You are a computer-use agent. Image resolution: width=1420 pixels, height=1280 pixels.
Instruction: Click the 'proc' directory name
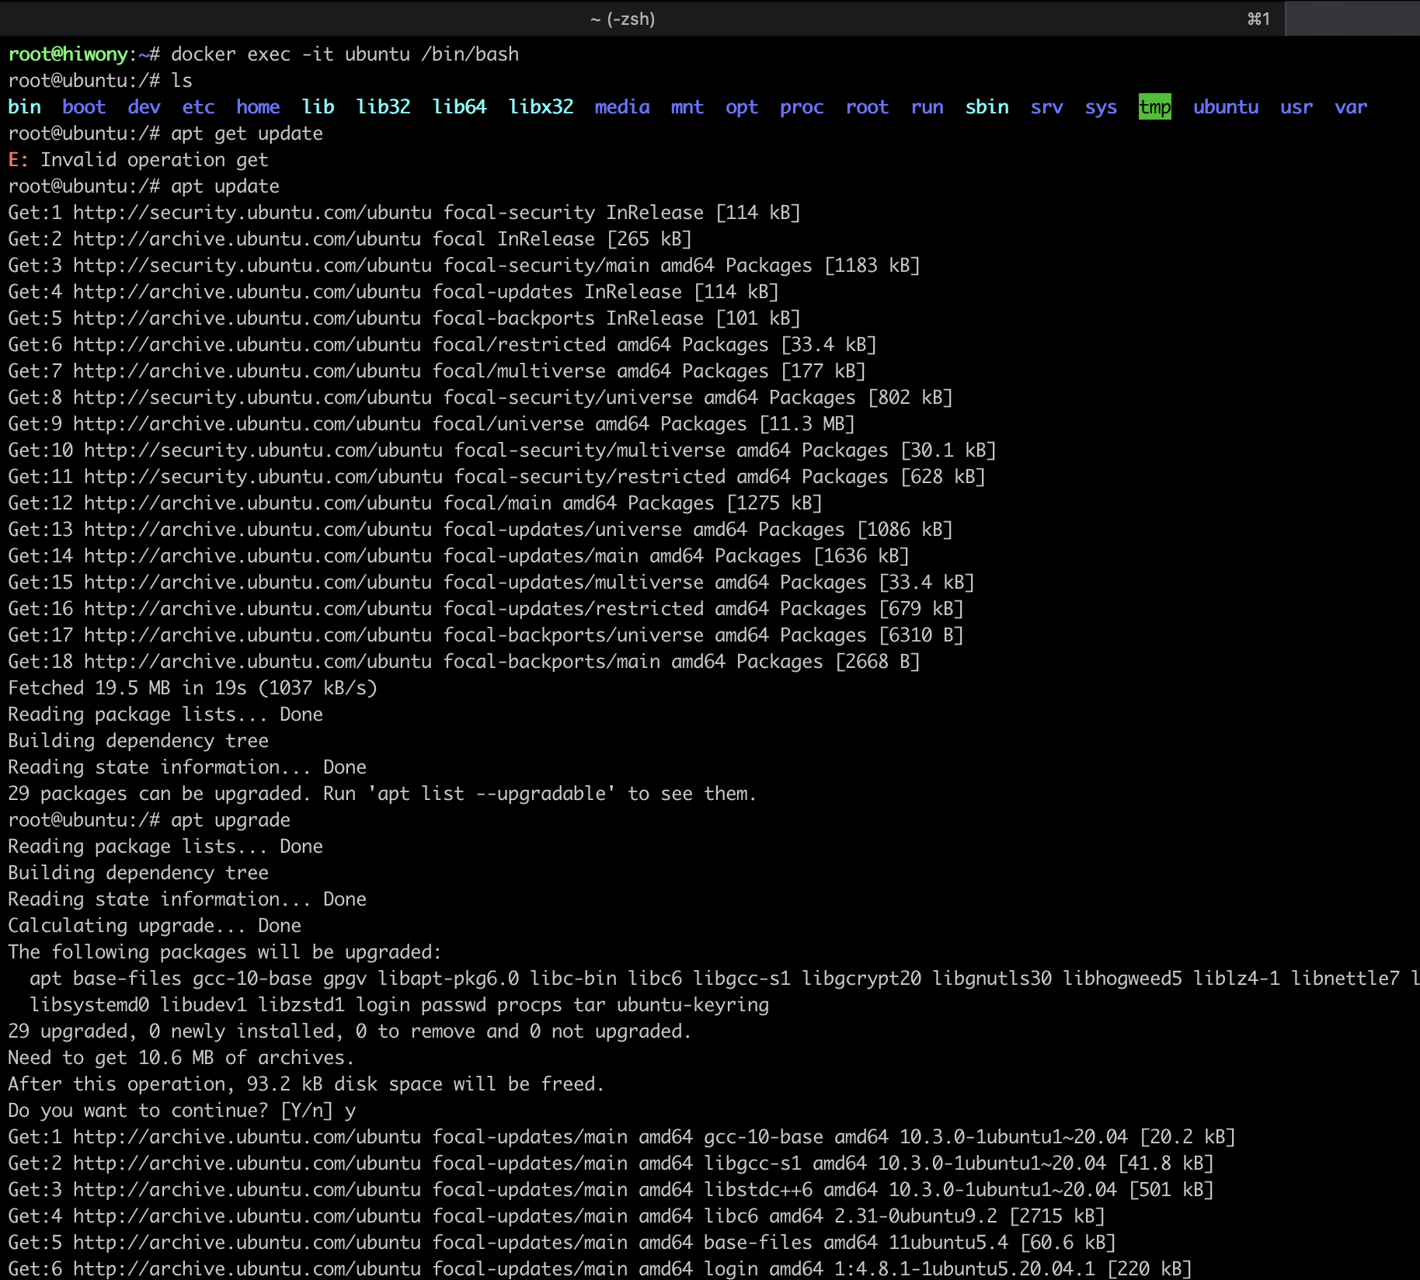(x=802, y=107)
